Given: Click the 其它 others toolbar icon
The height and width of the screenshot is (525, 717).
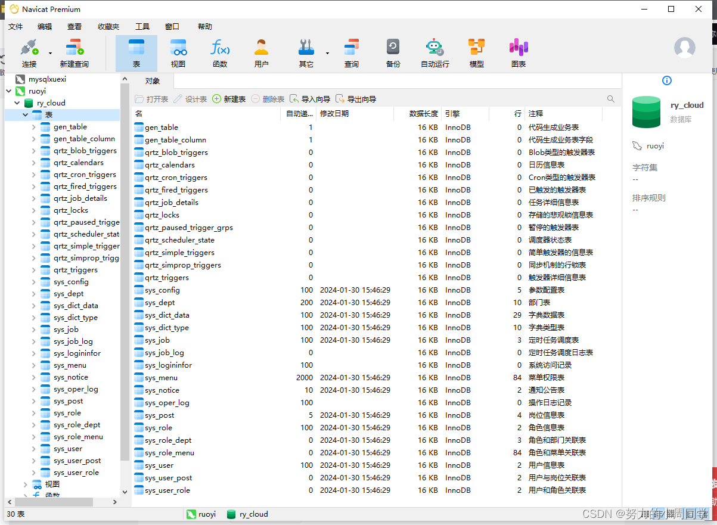Looking at the screenshot, I should click(306, 53).
